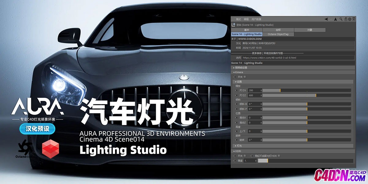
Task: Click the up arrow icon in the panel header
Action: click(x=336, y=19)
